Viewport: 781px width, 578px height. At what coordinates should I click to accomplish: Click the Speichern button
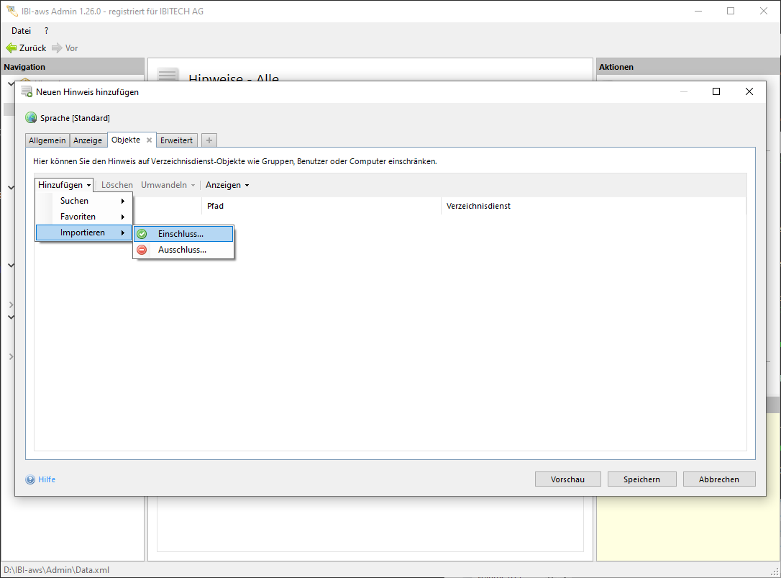pos(641,479)
